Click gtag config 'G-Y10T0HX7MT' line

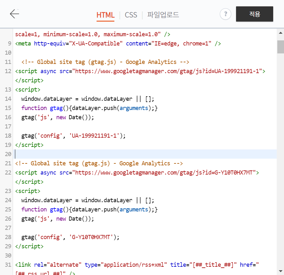70,237
